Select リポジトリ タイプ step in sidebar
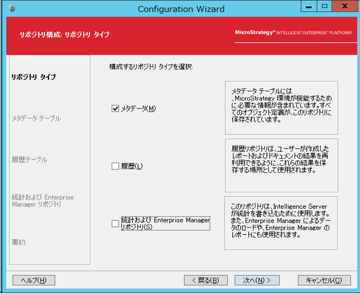360x293 pixels. (x=34, y=77)
